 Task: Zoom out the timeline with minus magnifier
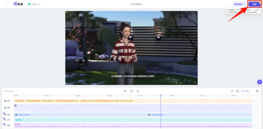(237, 91)
